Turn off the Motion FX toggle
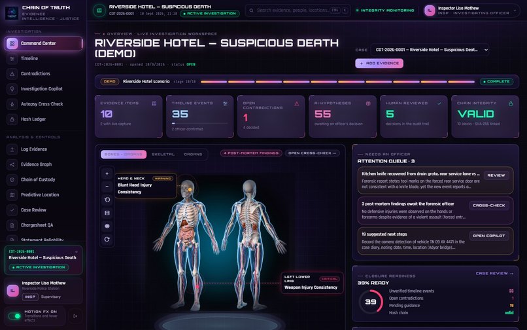The image size is (527, 330). pos(14,316)
